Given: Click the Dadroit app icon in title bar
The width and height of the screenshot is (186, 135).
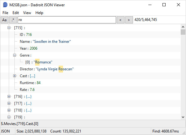Looking at the screenshot, I should click(5, 5).
